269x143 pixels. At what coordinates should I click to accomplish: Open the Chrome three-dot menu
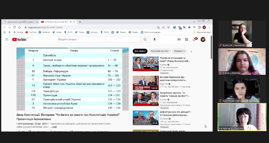click(x=209, y=27)
